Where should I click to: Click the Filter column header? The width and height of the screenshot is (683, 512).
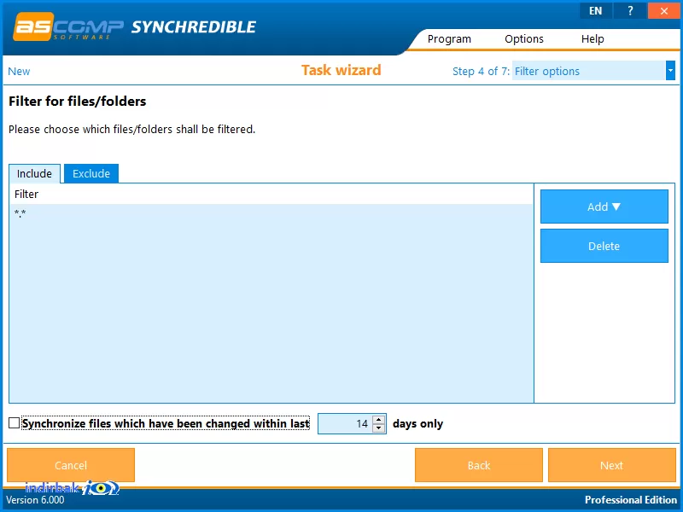coord(271,195)
